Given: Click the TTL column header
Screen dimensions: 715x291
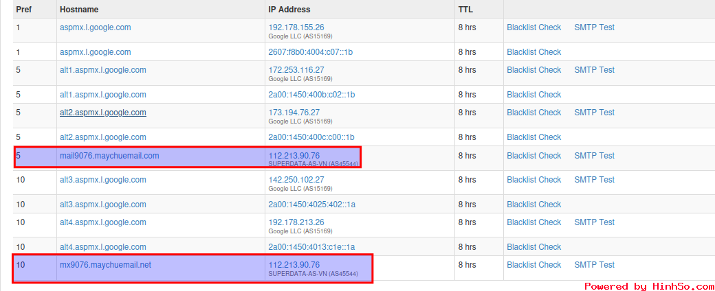Looking at the screenshot, I should pos(465,10).
